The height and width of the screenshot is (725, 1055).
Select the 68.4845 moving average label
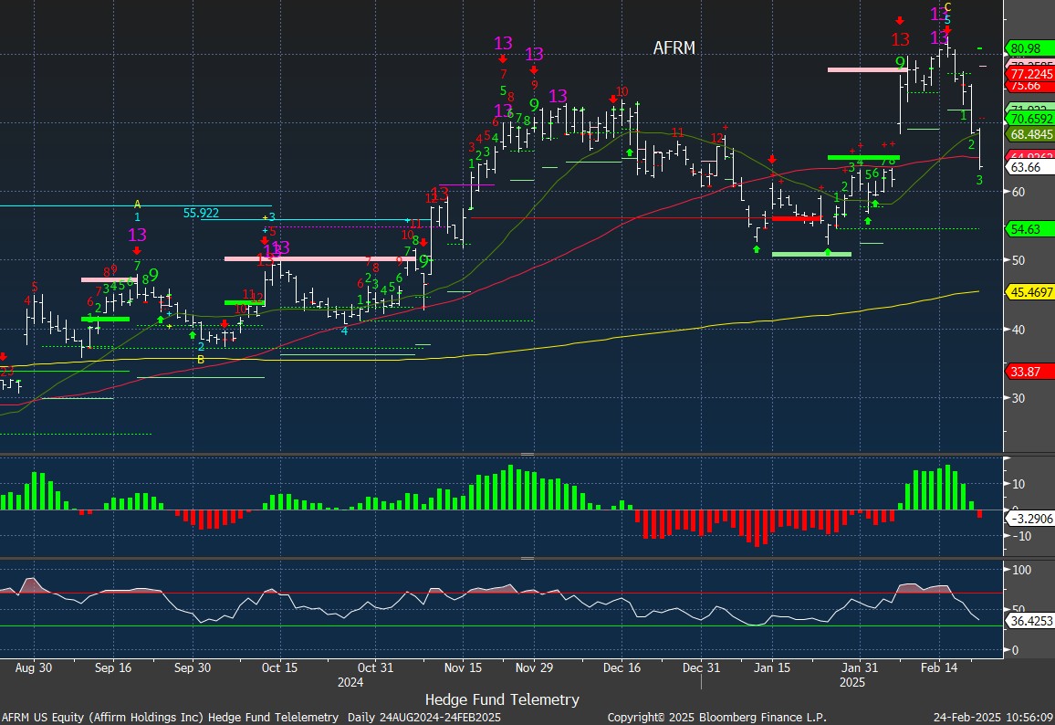[x=1030, y=134]
